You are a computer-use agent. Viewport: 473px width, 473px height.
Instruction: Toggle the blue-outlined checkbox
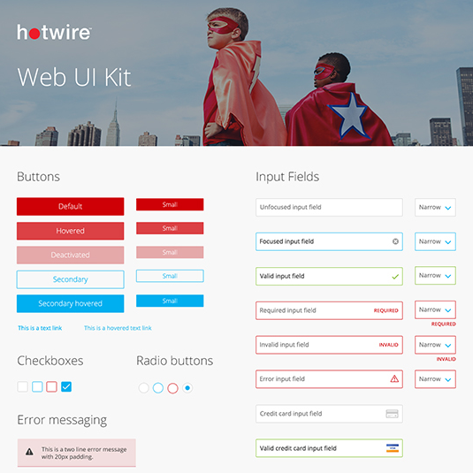[x=37, y=386]
